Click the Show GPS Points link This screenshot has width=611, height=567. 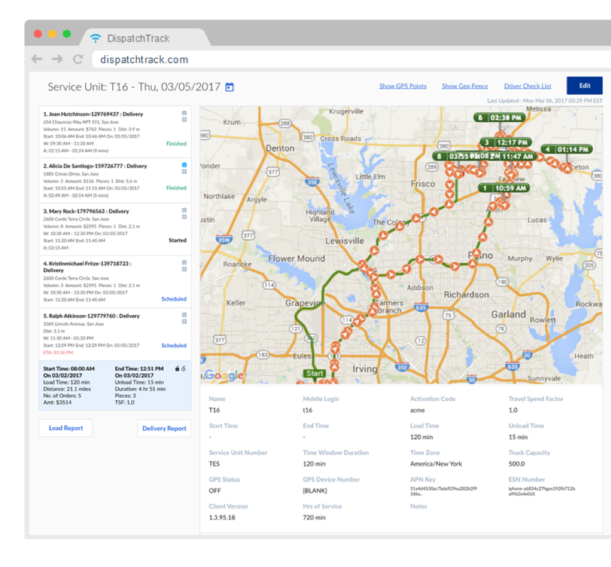coord(403,86)
